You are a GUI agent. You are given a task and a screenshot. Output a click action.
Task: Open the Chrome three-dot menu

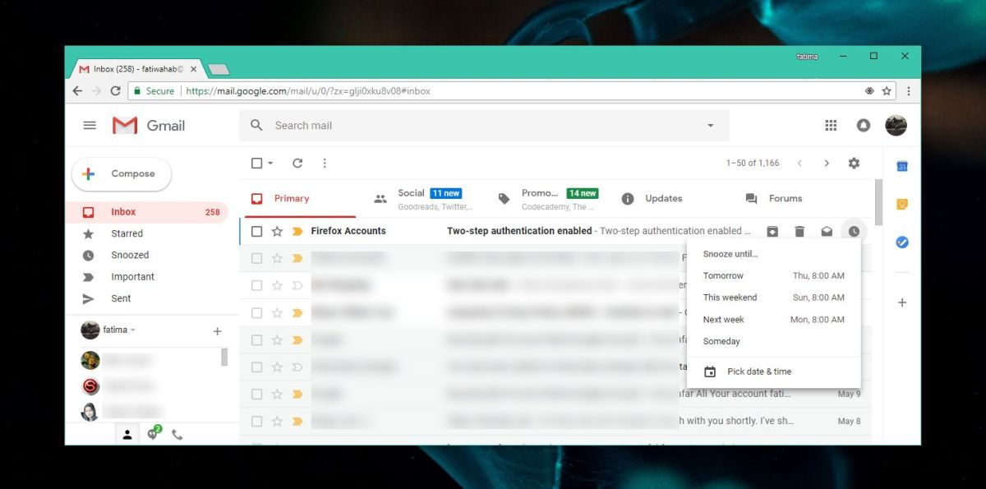tap(909, 91)
